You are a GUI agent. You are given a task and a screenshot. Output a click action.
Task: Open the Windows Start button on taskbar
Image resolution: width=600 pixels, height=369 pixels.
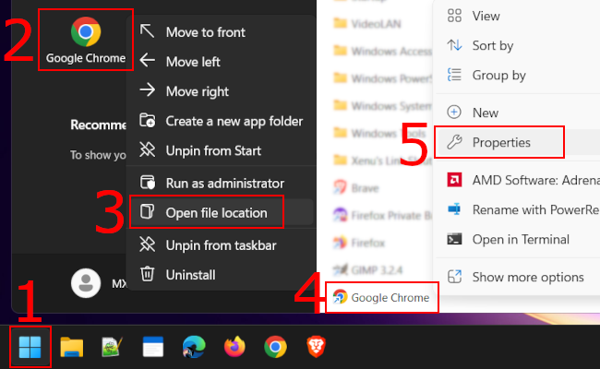[30, 347]
